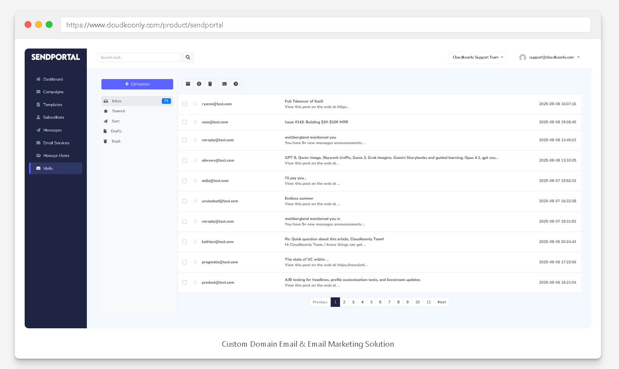Select checkbox for aibrews@test.com email
619x369 pixels.
184,160
